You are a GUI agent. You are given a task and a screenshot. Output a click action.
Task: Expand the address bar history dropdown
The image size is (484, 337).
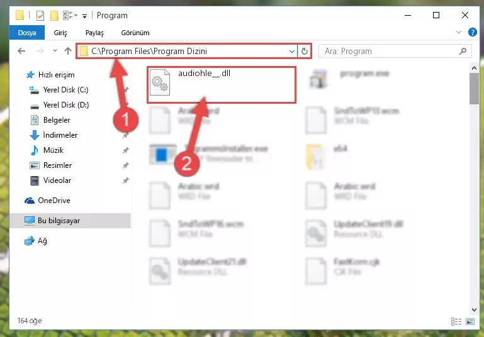pyautogui.click(x=291, y=51)
